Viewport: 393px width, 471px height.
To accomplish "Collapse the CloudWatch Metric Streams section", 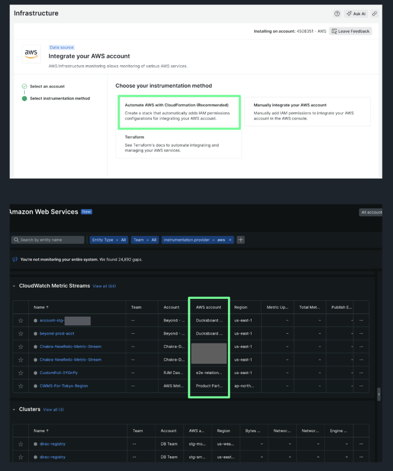I will [x=13, y=285].
